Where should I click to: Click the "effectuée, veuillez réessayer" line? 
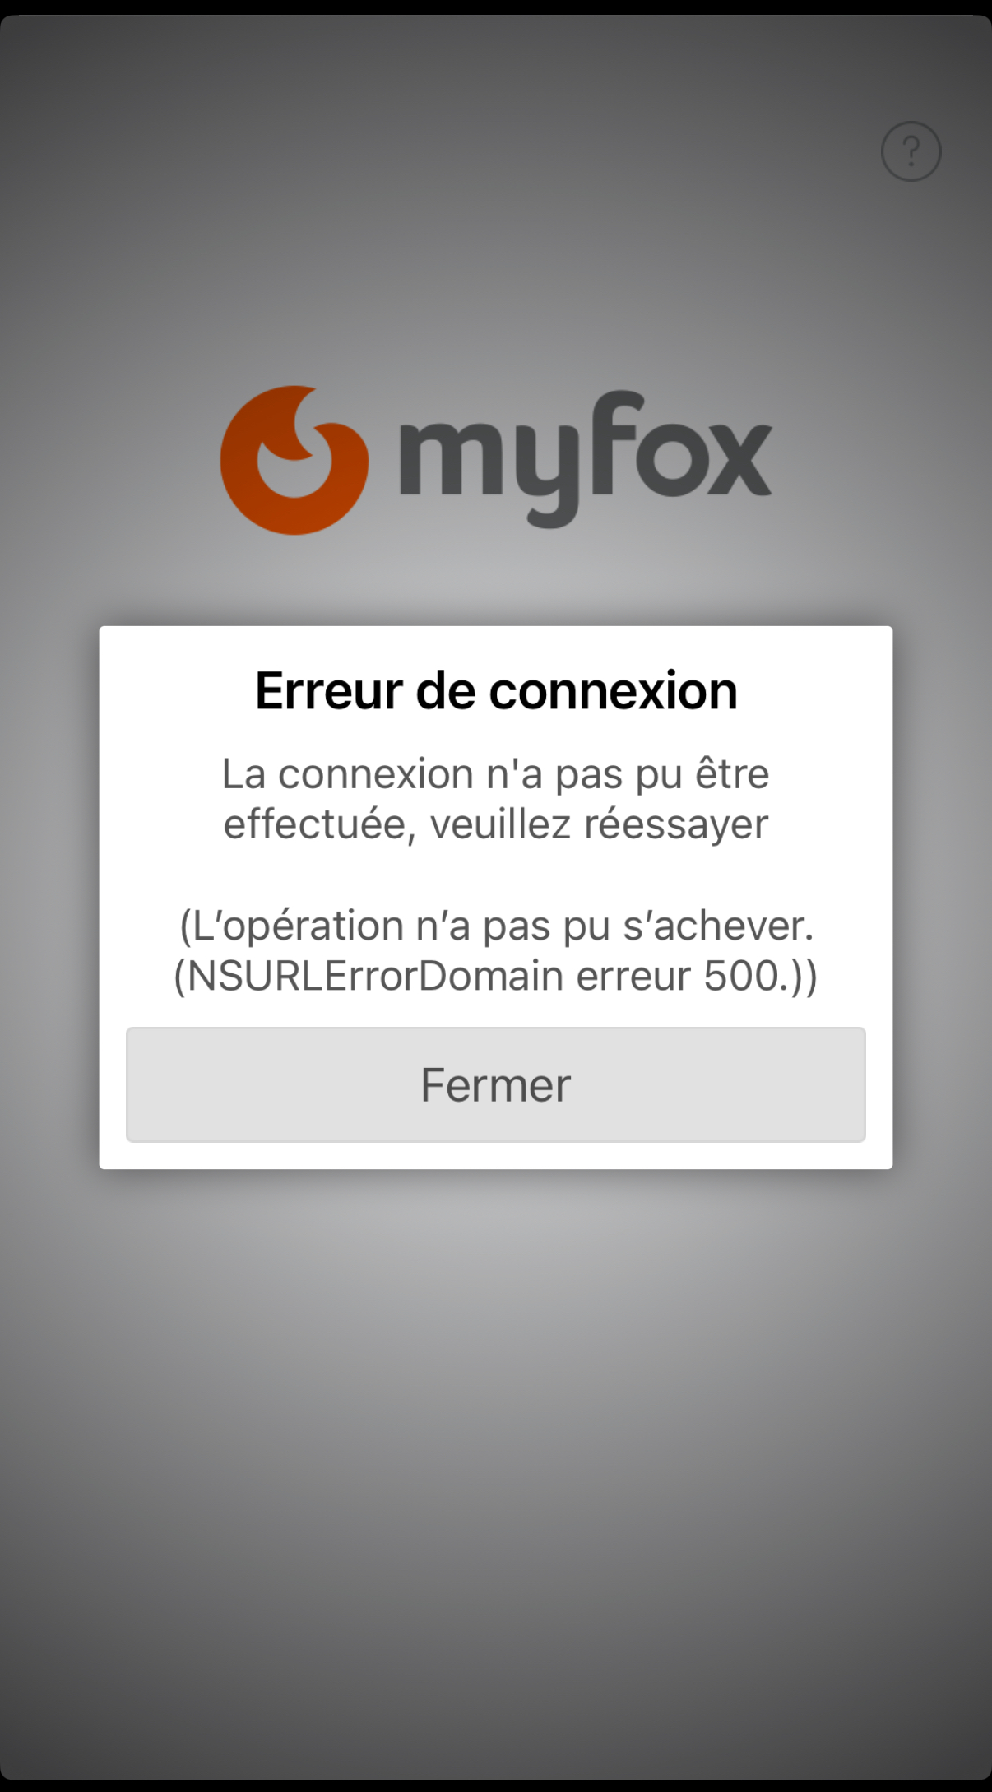pyautogui.click(x=496, y=824)
